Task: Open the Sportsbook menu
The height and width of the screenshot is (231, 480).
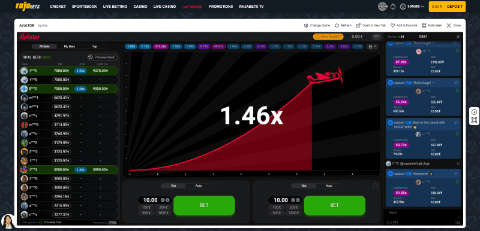Action: [85, 7]
